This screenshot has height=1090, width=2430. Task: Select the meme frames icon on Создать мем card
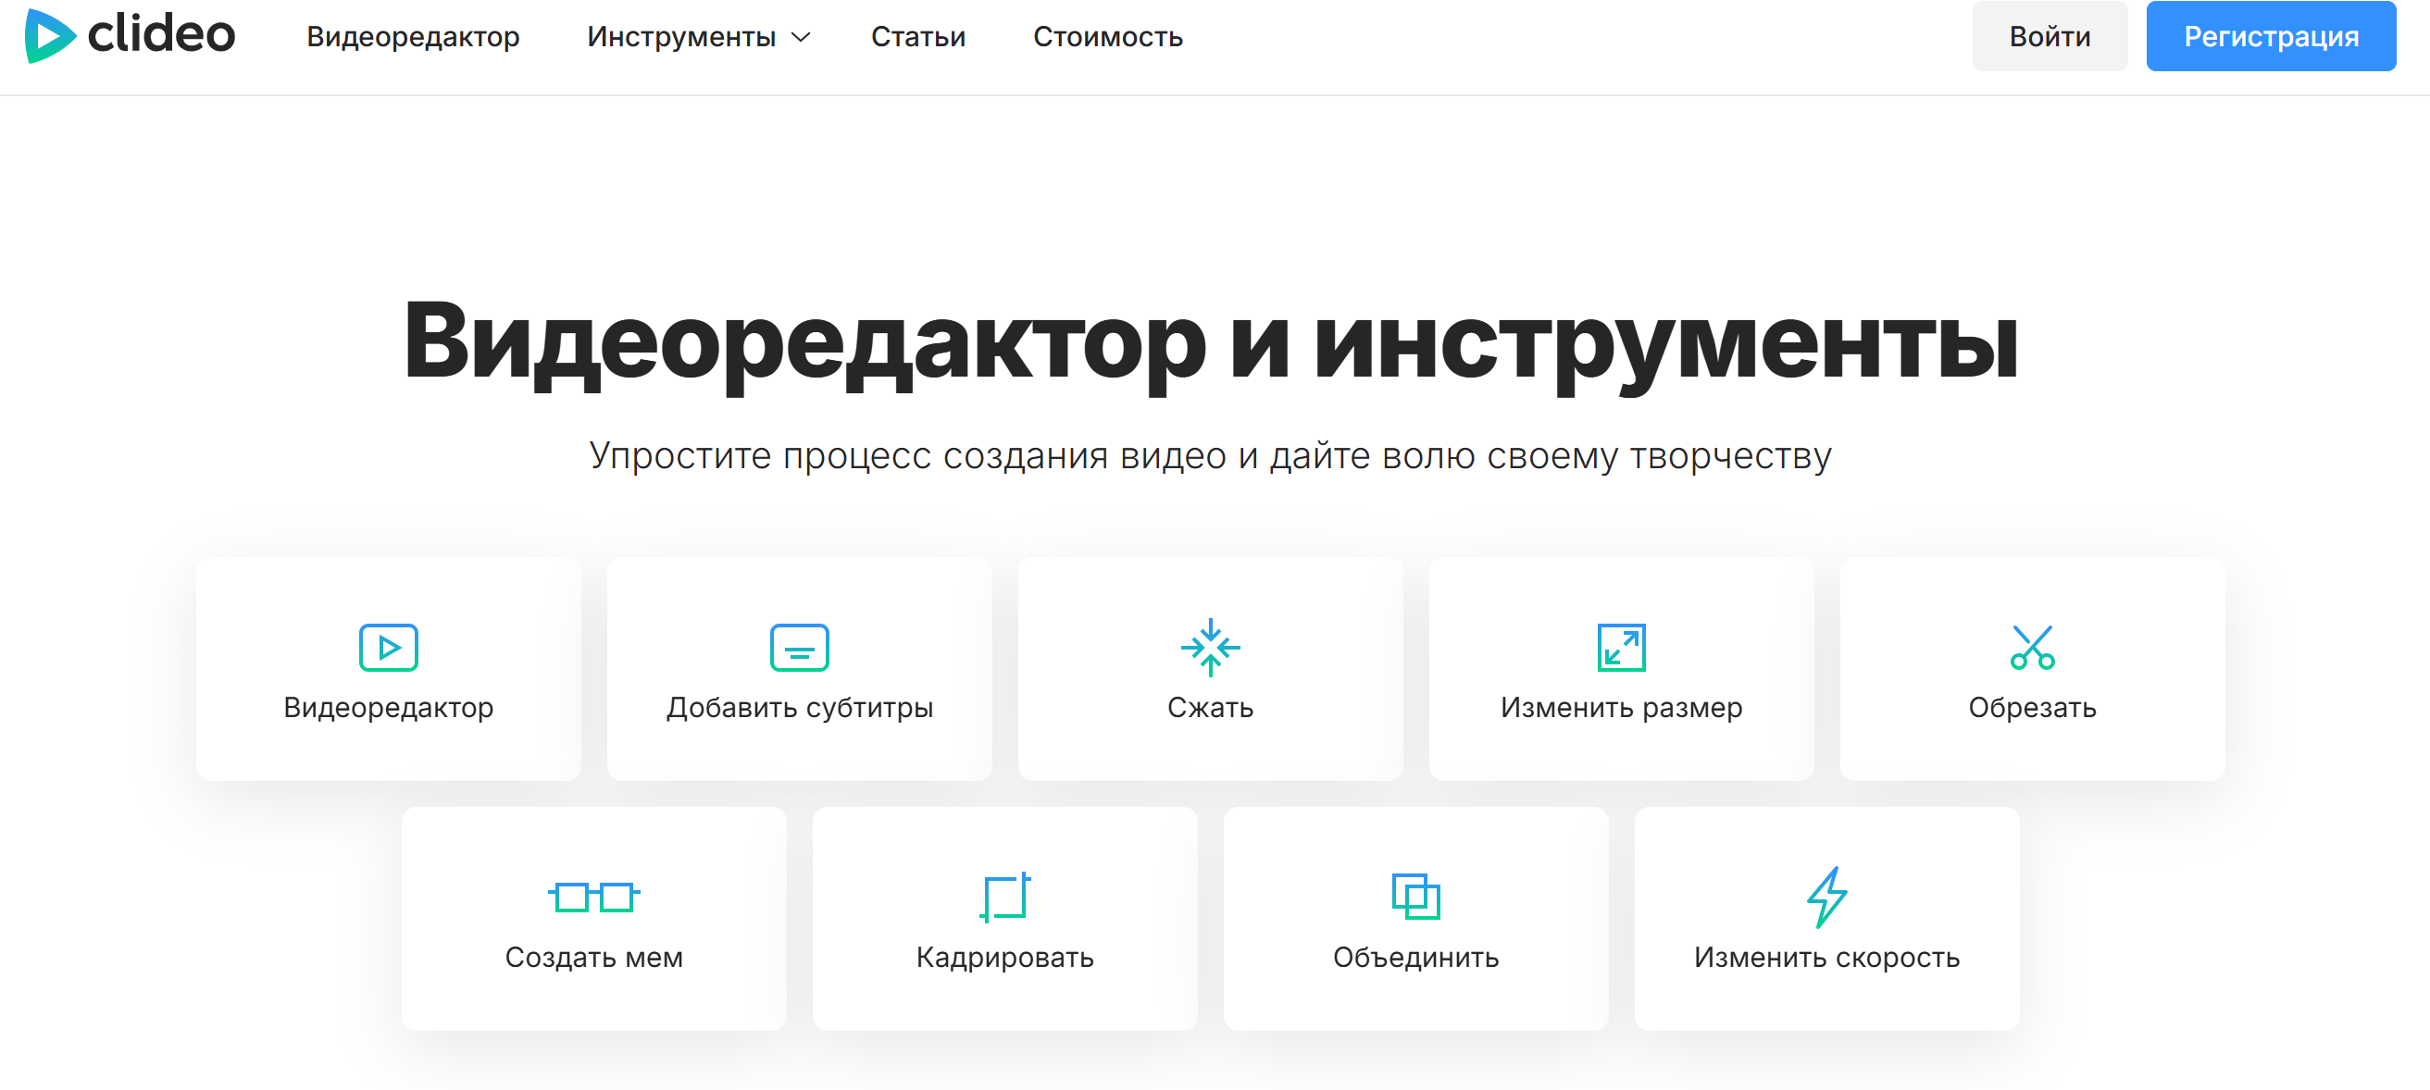(x=594, y=896)
